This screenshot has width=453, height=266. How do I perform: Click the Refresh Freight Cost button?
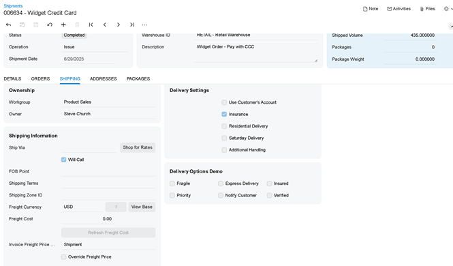(108, 233)
